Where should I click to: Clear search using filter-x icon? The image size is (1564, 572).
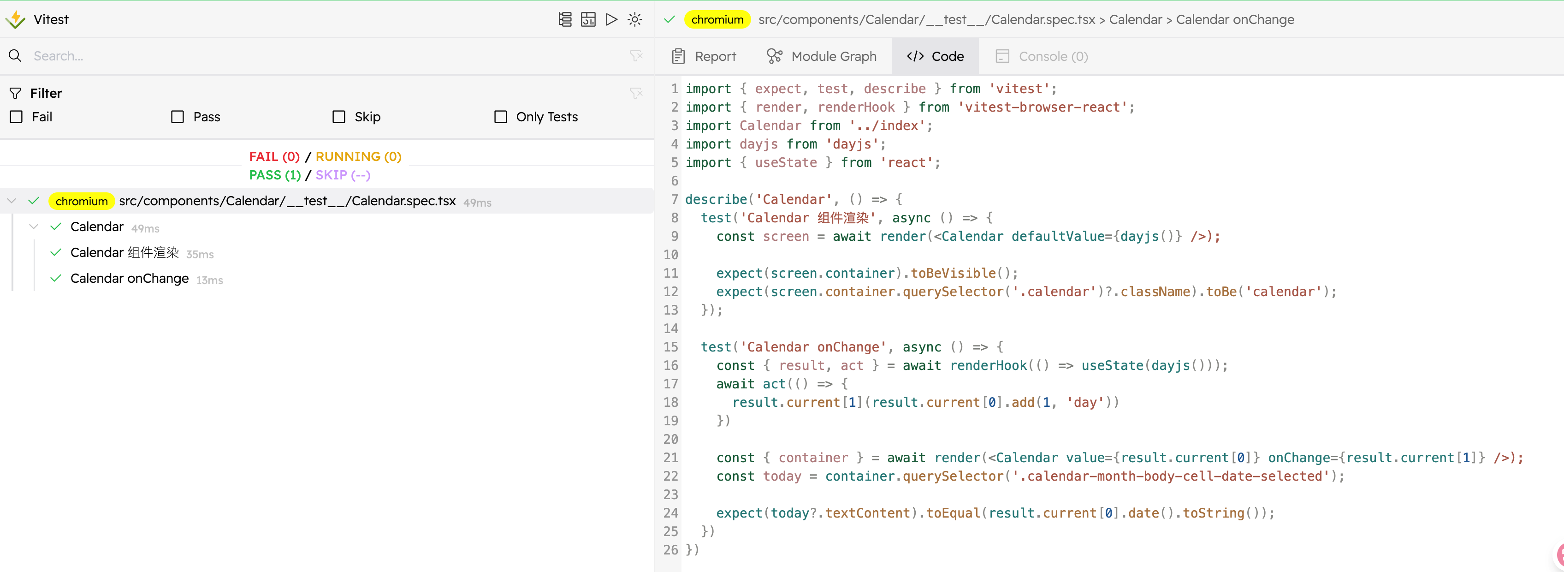636,56
